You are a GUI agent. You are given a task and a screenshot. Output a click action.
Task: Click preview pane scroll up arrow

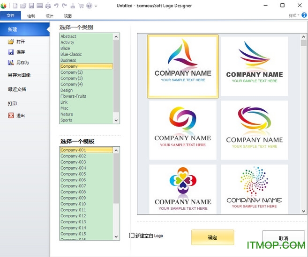[303, 36]
